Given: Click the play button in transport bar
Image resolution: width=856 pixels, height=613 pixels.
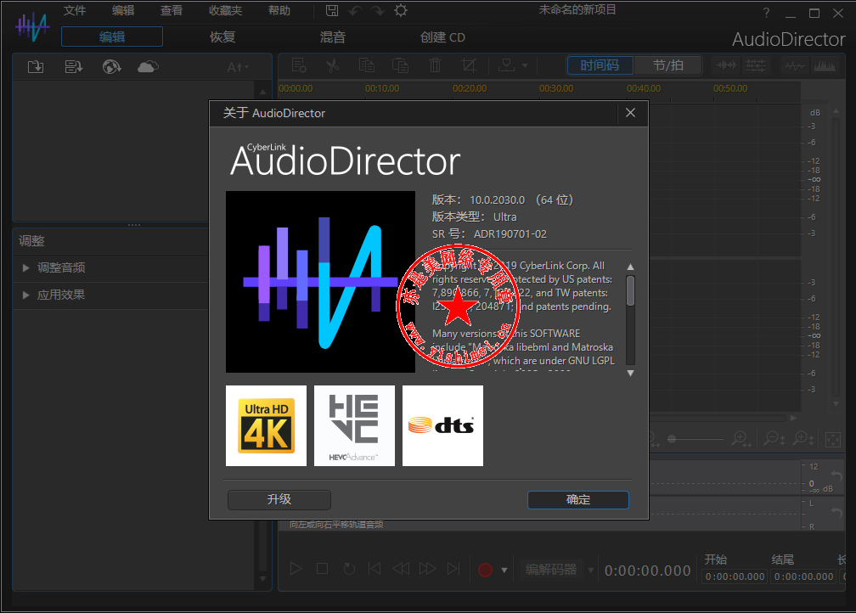Looking at the screenshot, I should (x=296, y=569).
